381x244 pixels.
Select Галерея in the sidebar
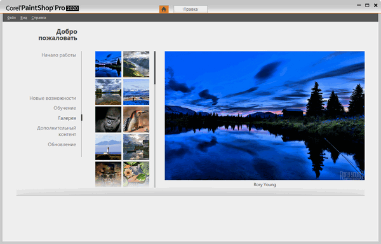pyautogui.click(x=67, y=118)
